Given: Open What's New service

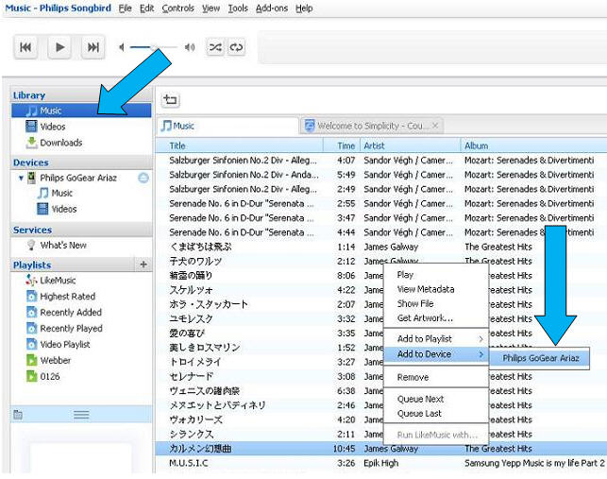Looking at the screenshot, I should 63,245.
